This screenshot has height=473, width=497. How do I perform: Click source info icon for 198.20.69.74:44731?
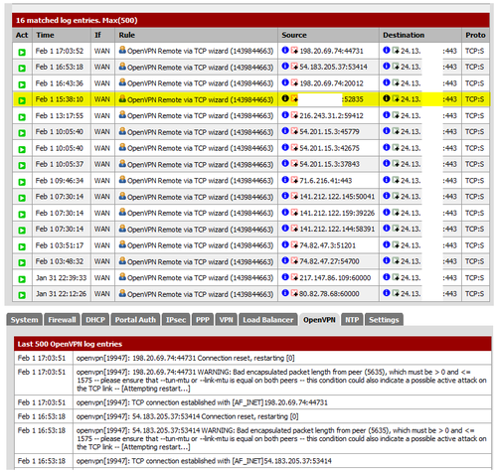[285, 50]
